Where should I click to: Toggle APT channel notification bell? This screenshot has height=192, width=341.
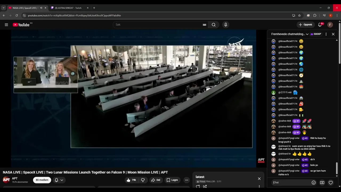coord(56,180)
